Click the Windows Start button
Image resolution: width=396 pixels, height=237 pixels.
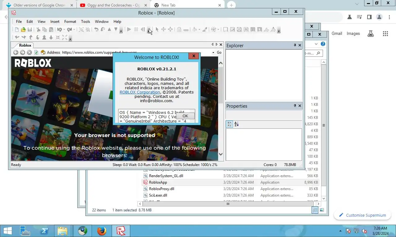7,231
